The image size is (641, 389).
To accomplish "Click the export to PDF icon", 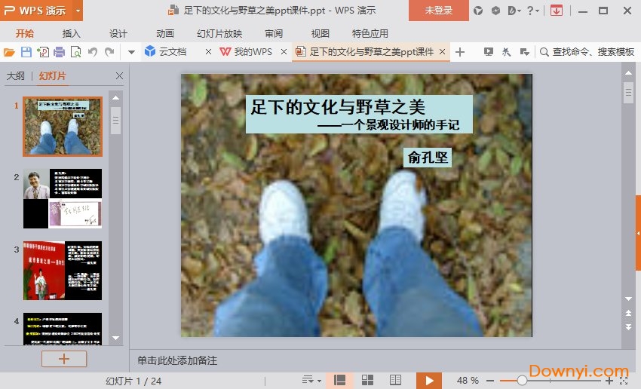I will [x=43, y=52].
